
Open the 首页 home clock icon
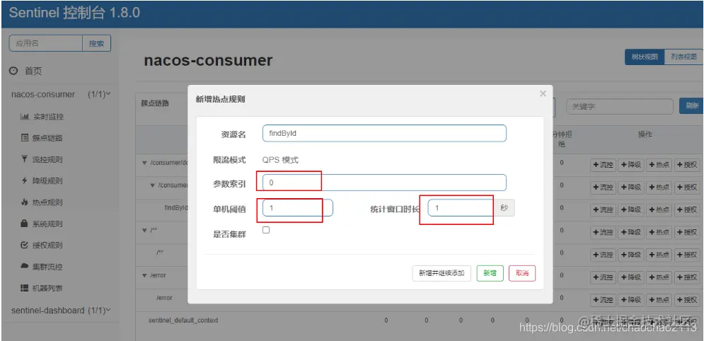[14, 71]
